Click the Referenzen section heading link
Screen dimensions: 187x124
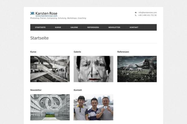[x=123, y=52]
